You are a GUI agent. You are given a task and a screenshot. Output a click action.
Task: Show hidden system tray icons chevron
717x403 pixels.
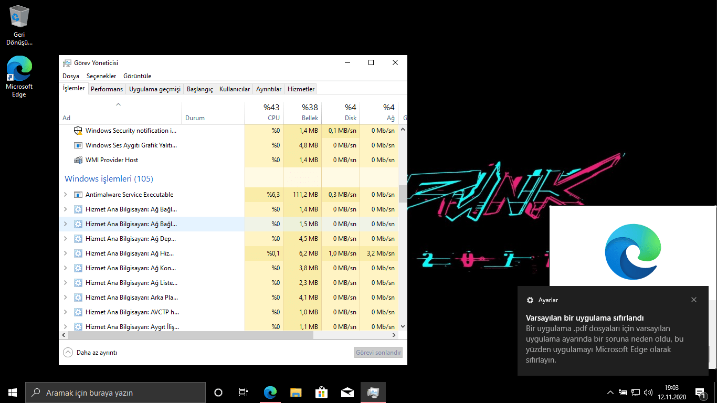click(610, 393)
